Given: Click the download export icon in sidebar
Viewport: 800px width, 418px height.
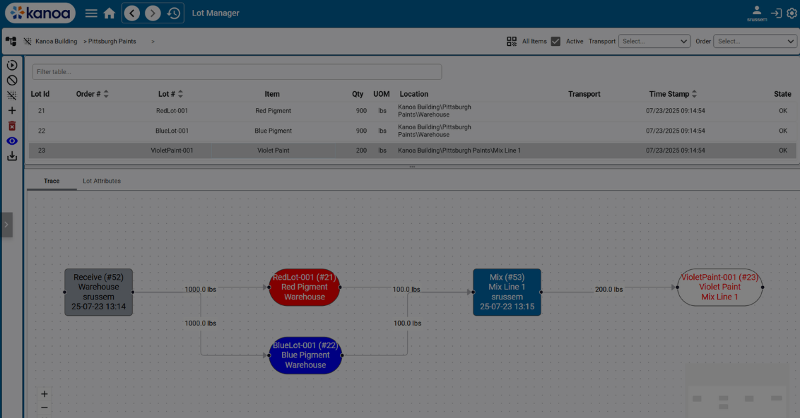Looking at the screenshot, I should coord(11,157).
